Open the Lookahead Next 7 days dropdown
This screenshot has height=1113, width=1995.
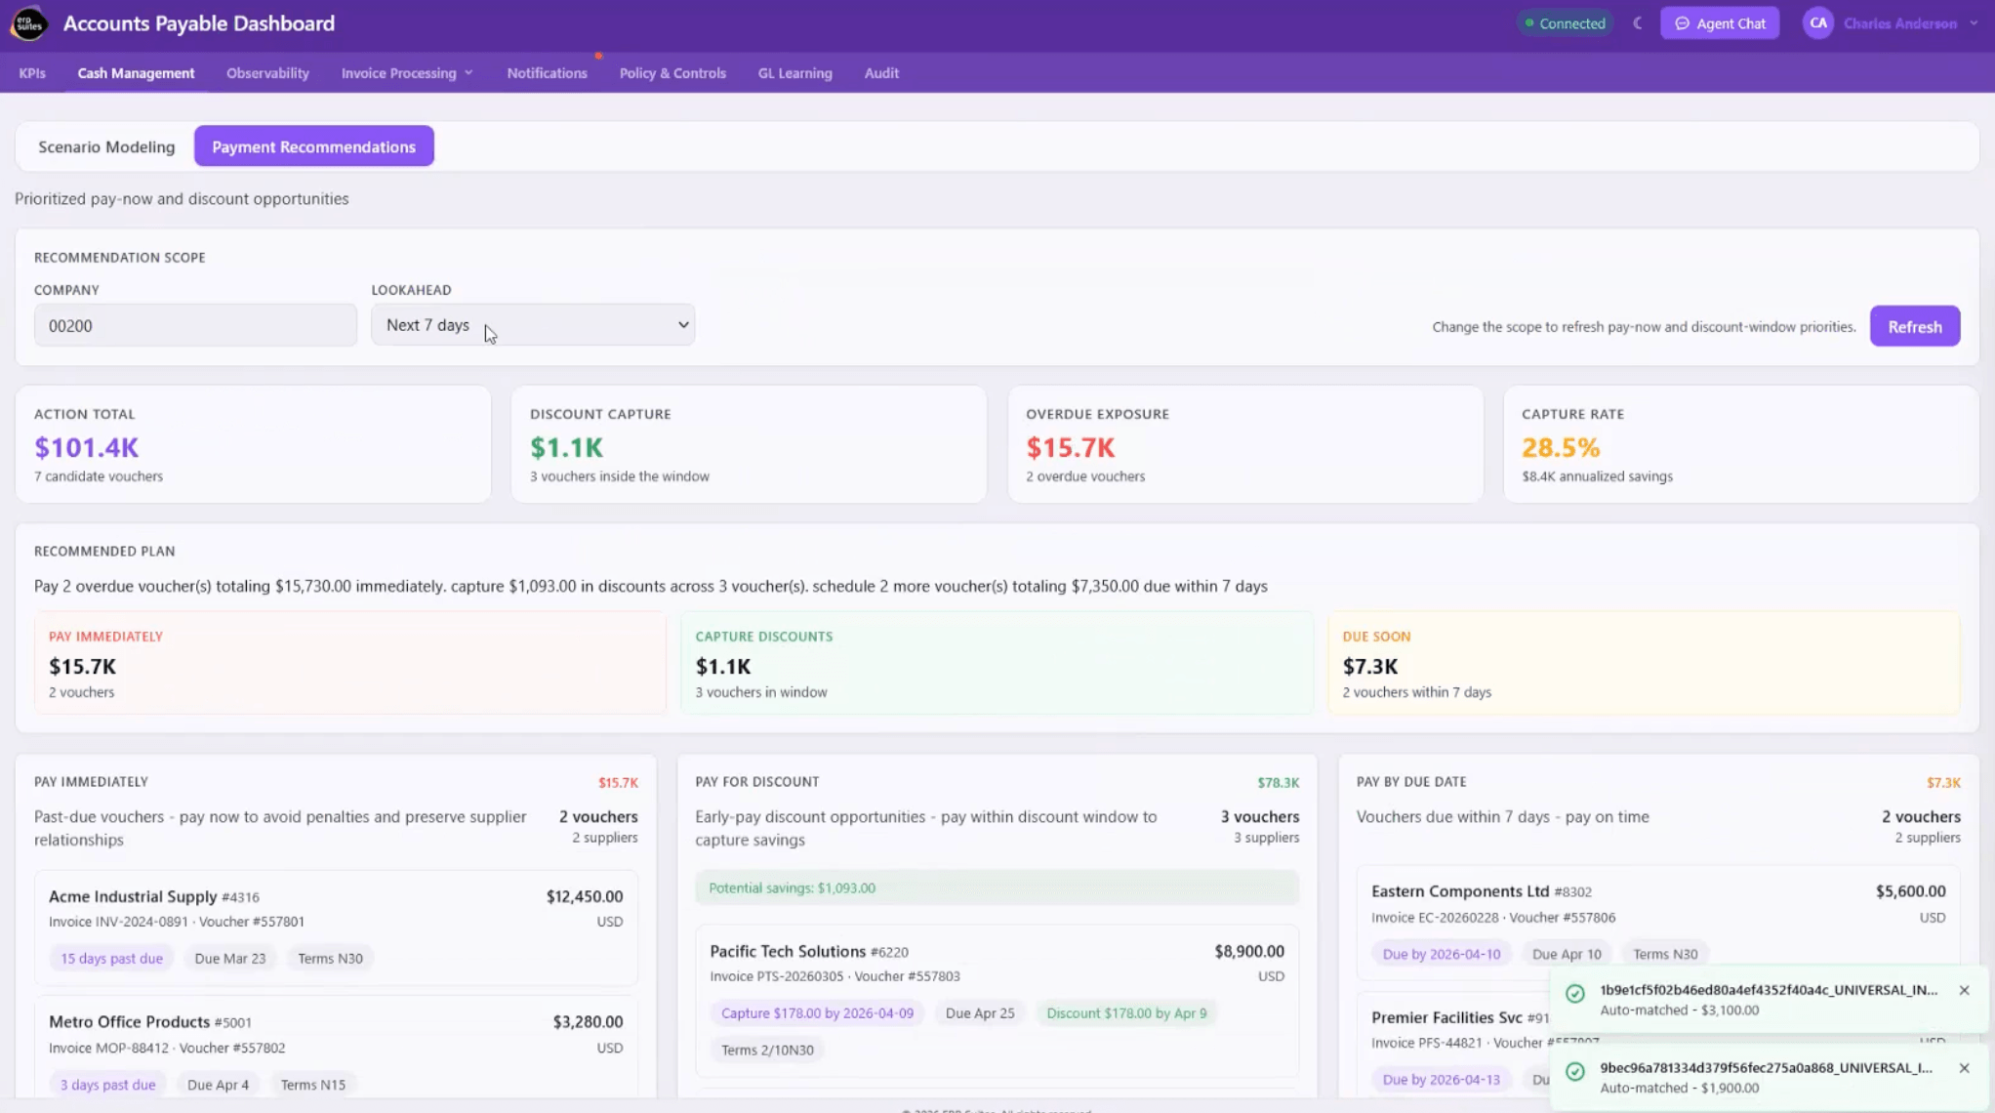click(533, 325)
